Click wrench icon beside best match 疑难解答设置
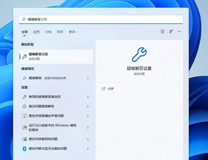Image resolution: width=208 pixels, height=160 pixels. tap(25, 56)
